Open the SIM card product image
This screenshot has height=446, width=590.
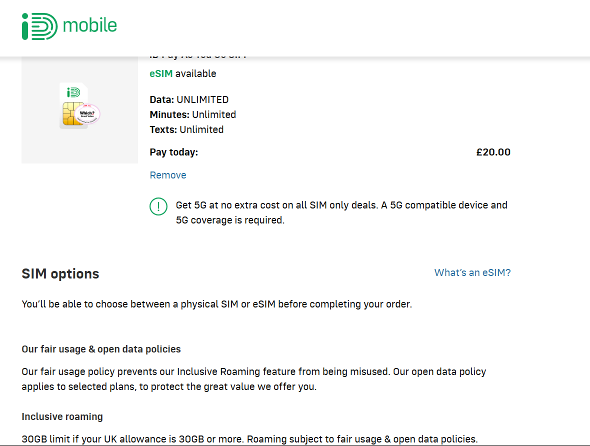[x=80, y=109]
